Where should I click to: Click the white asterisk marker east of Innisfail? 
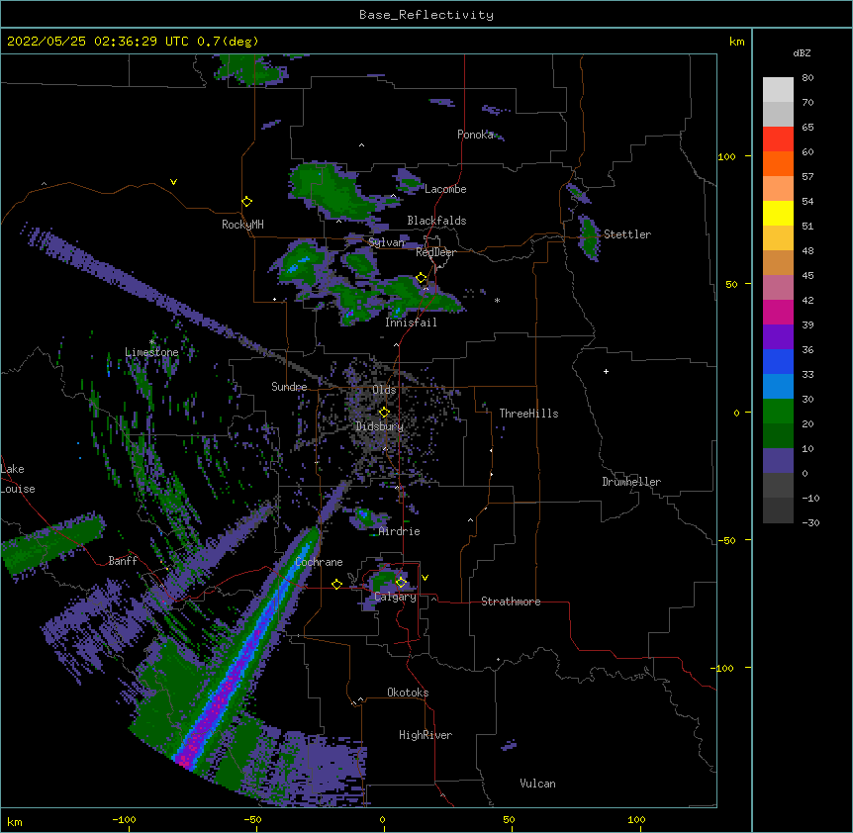click(x=497, y=300)
